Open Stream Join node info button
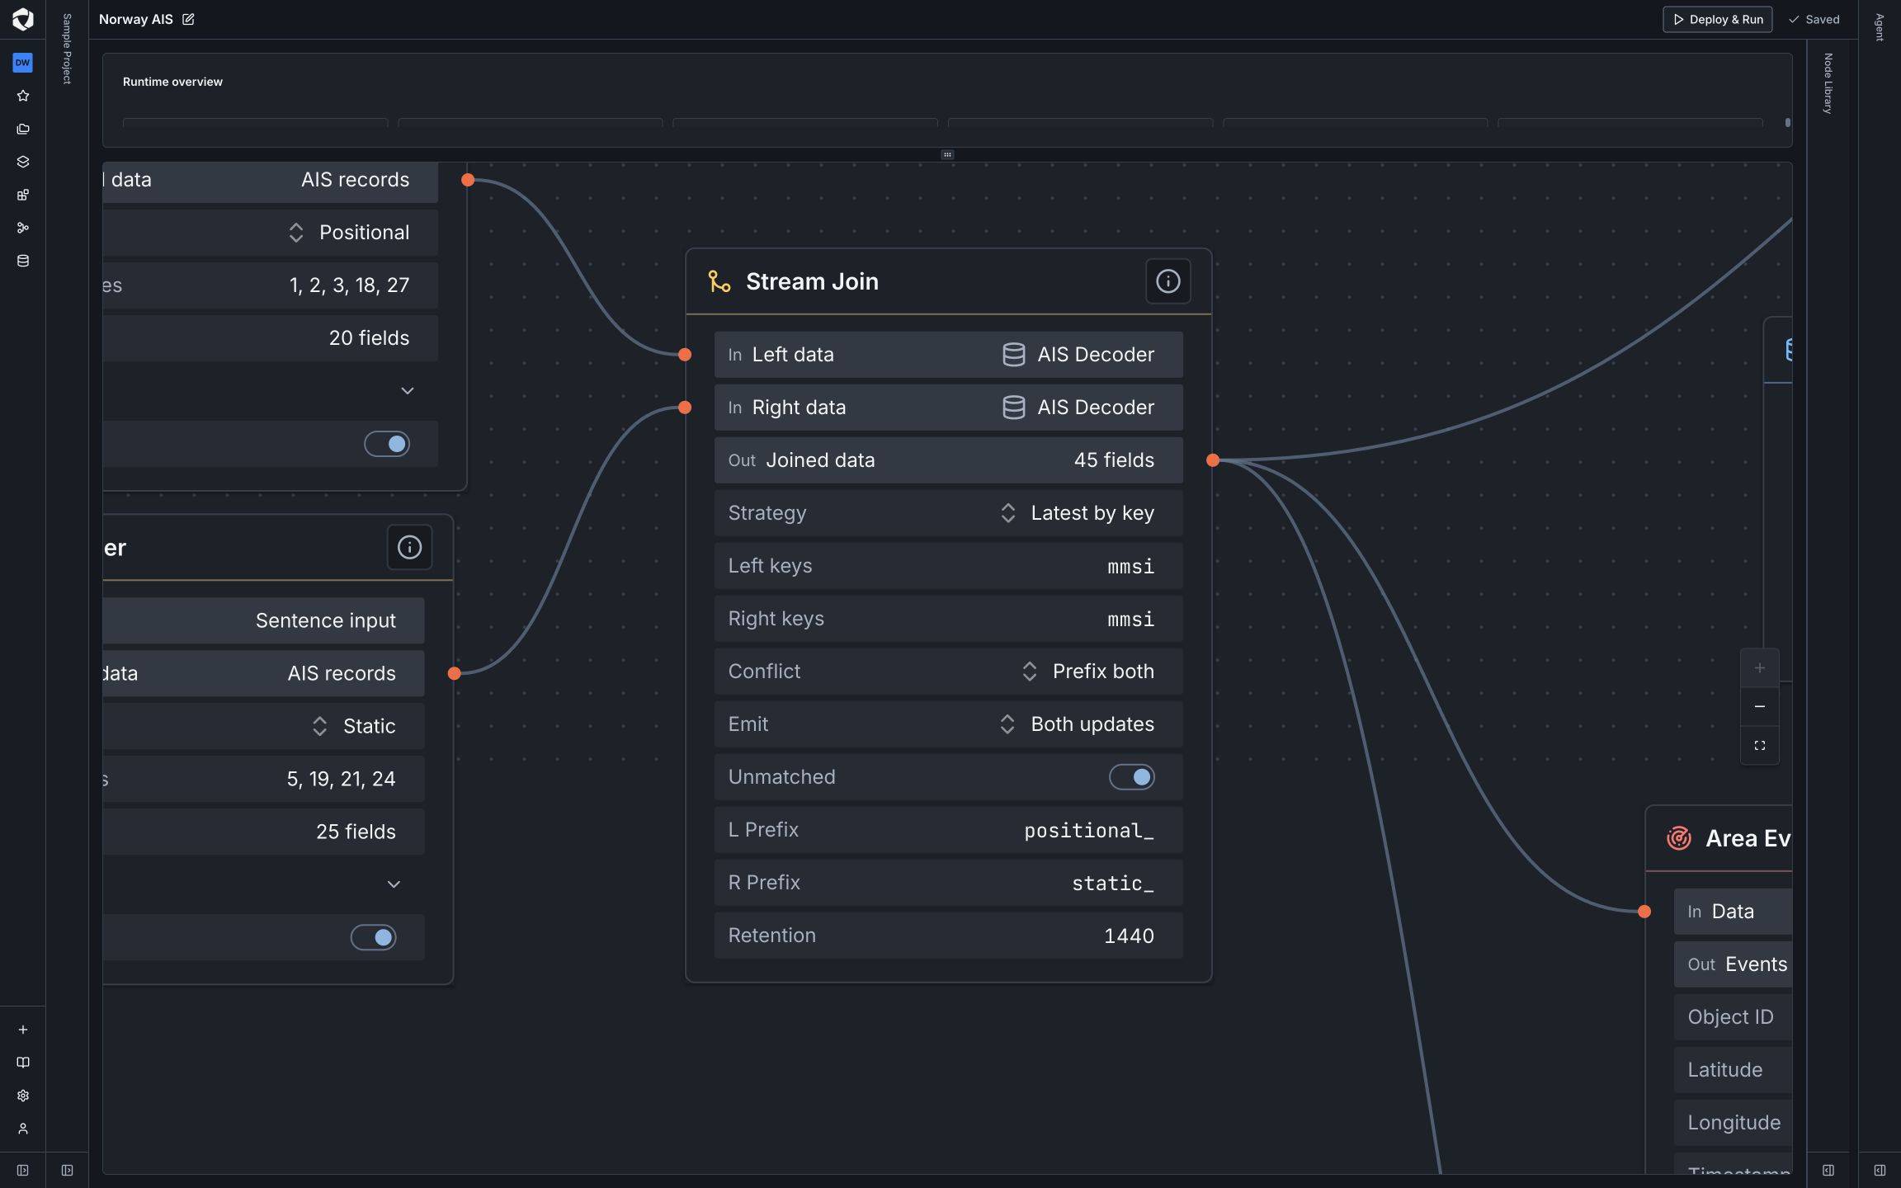Image resolution: width=1901 pixels, height=1188 pixels. [1167, 281]
